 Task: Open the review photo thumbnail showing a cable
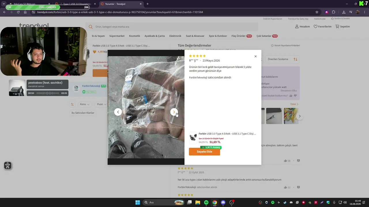[274, 116]
